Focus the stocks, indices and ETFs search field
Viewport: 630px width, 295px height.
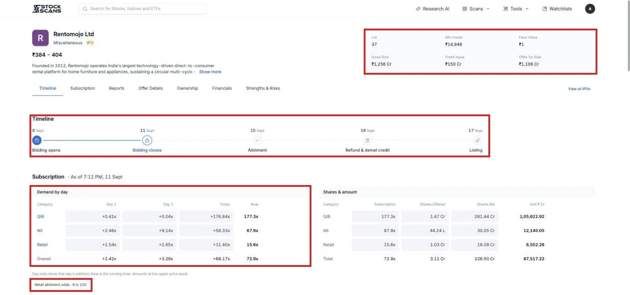[143, 8]
